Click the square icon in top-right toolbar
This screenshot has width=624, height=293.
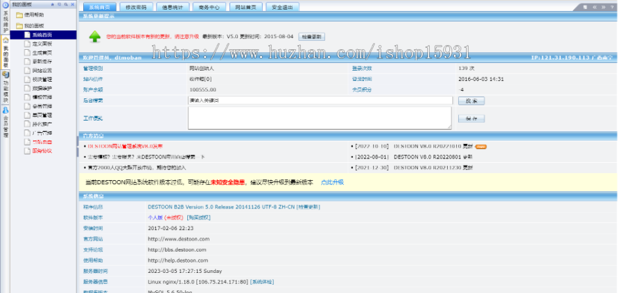(585, 7)
